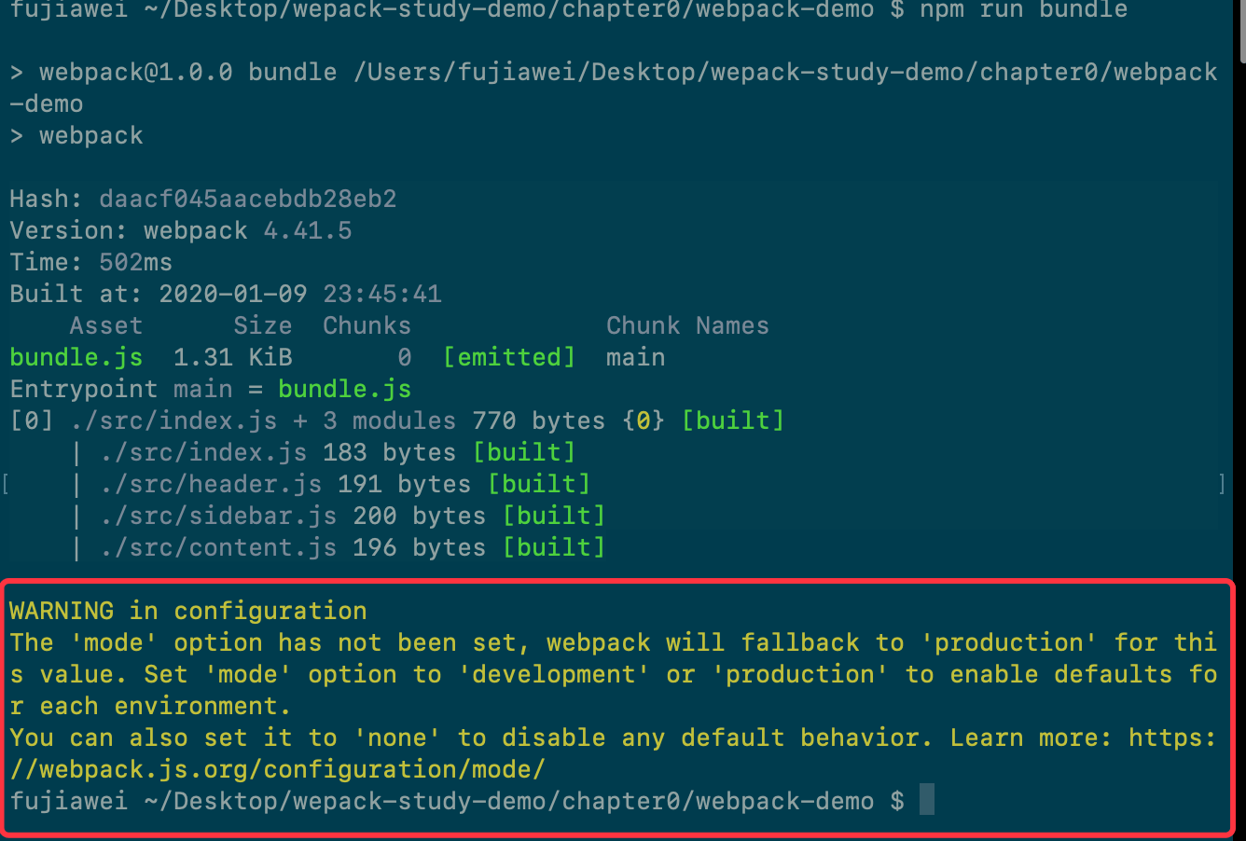
Task: Click the [built] tag on ./src/index.js 183 bytes
Action: [x=524, y=452]
